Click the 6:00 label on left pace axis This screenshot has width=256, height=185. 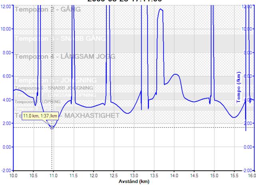pos(7,76)
